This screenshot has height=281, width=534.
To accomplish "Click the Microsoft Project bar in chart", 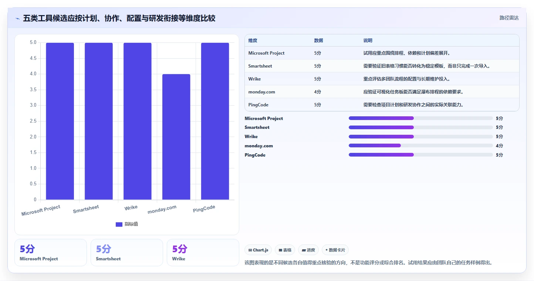I will click(x=60, y=121).
